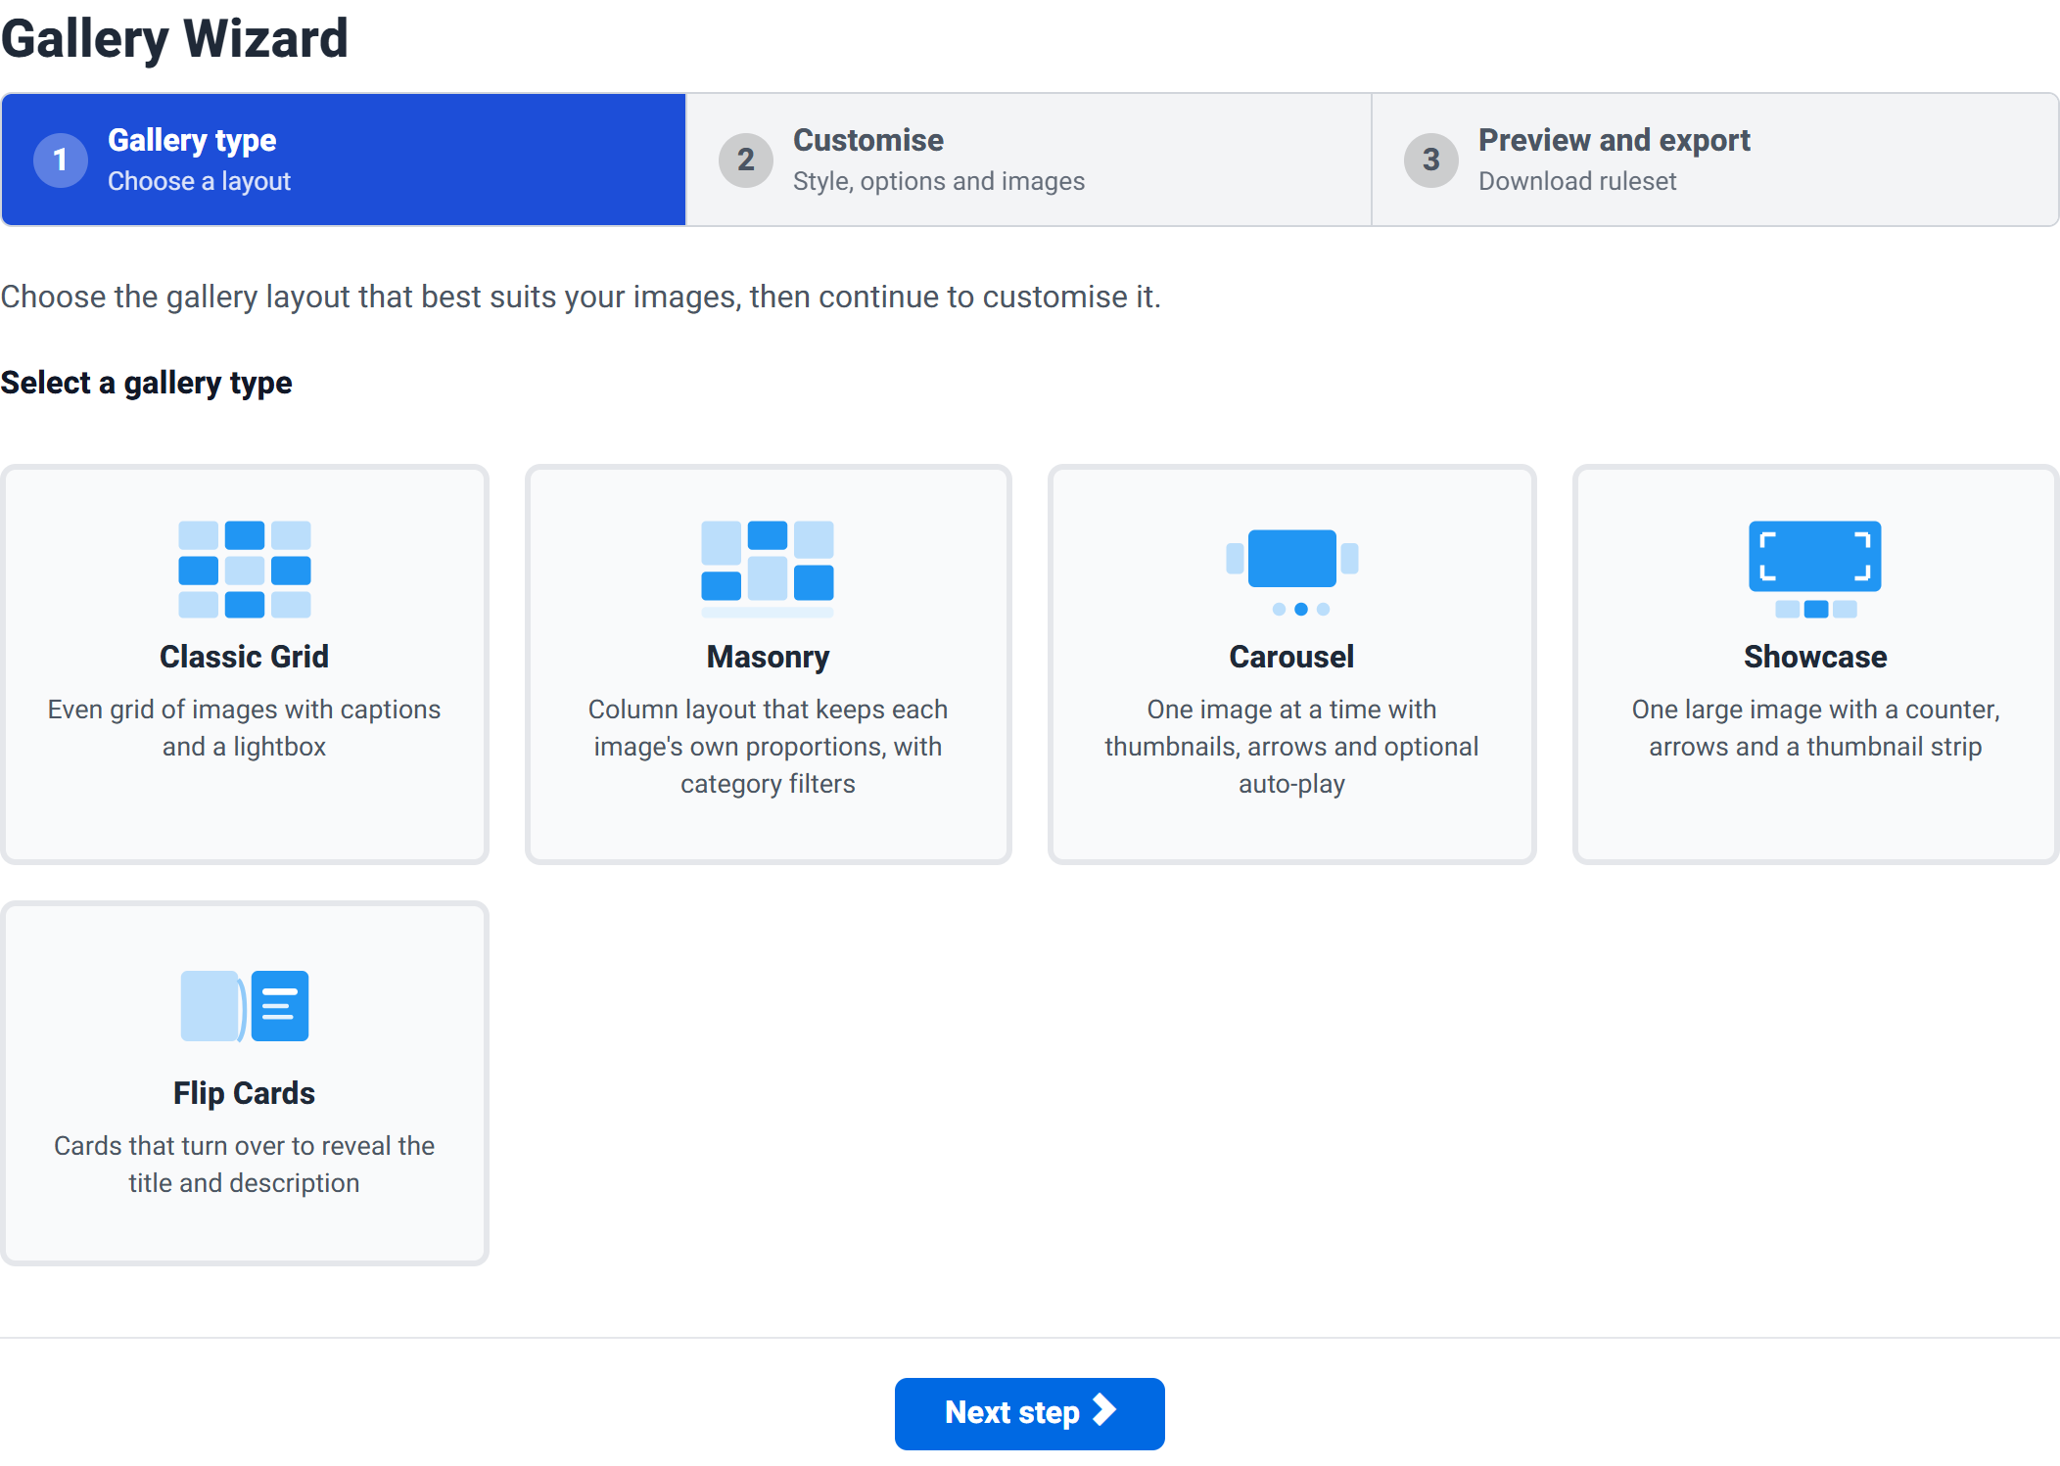This screenshot has height=1466, width=2060.
Task: Click the Next step button
Action: coord(1030,1413)
